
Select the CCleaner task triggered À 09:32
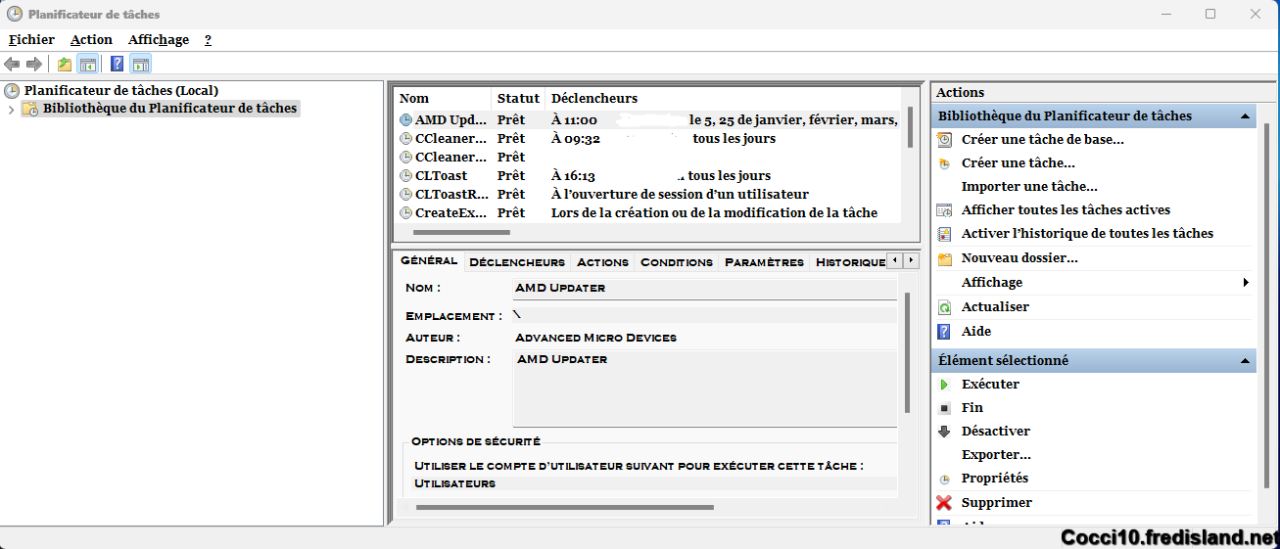click(x=648, y=139)
